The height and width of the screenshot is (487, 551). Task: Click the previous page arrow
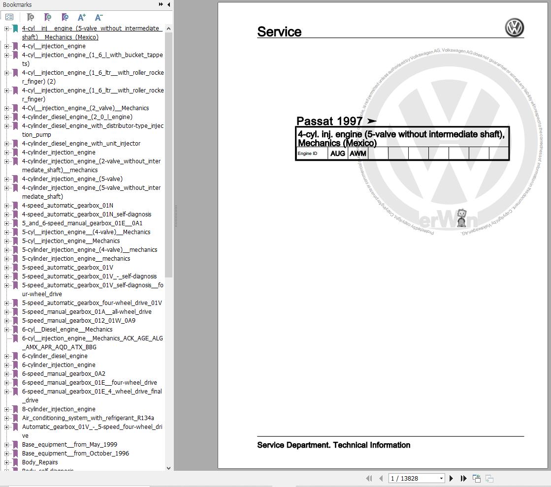coord(381,478)
